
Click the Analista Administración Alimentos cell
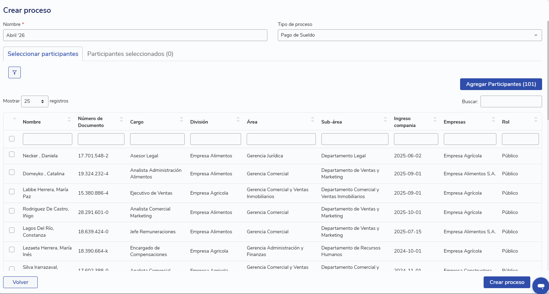[x=156, y=174]
